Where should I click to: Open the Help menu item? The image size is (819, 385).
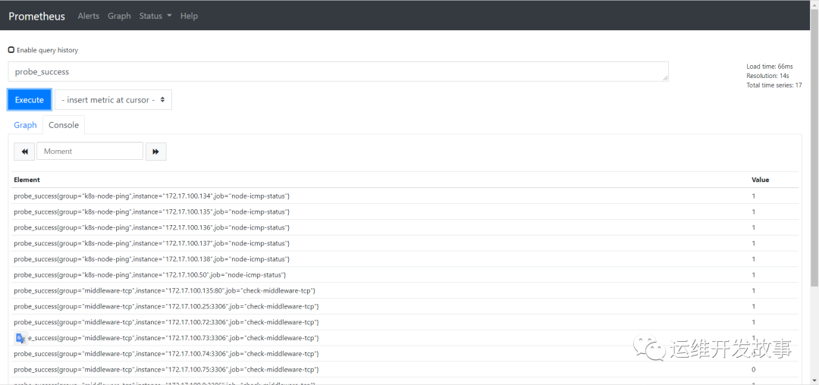pyautogui.click(x=189, y=16)
